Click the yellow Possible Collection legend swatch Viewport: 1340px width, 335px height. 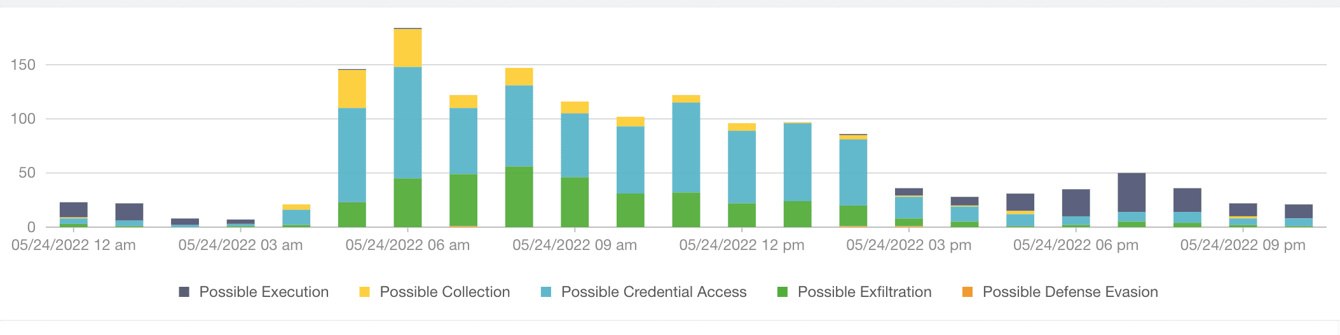click(364, 292)
